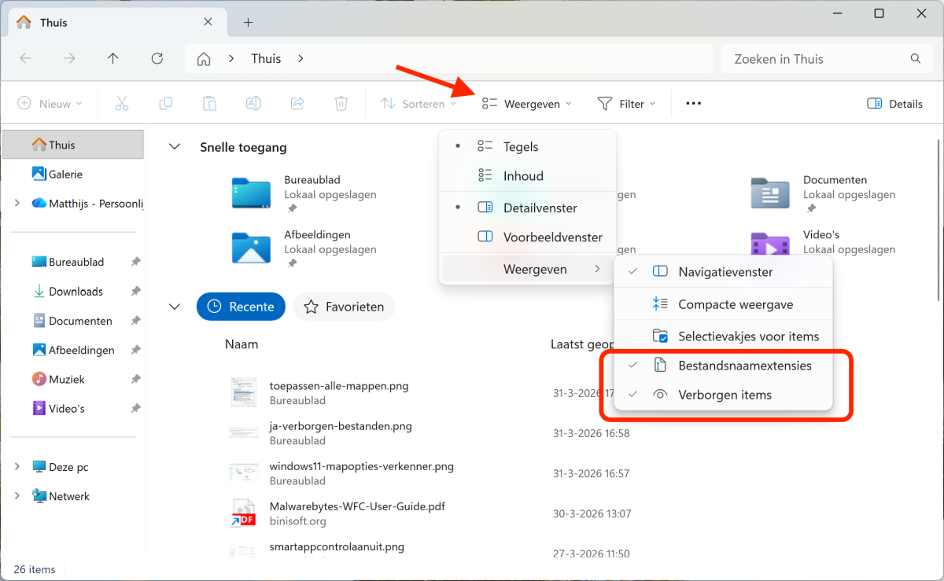The image size is (944, 581).
Task: Toggle Bestandsnaamextensies option
Action: [x=744, y=366]
